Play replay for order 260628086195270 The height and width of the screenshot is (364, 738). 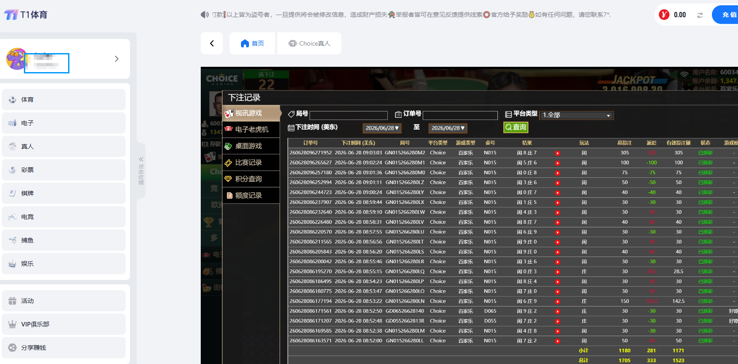tap(558, 272)
